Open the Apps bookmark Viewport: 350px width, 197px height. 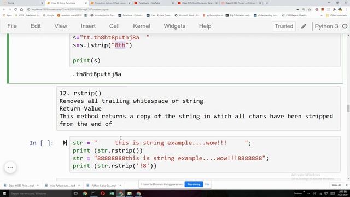coord(7,15)
